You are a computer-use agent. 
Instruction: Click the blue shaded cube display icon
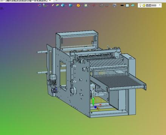click(63, 5)
